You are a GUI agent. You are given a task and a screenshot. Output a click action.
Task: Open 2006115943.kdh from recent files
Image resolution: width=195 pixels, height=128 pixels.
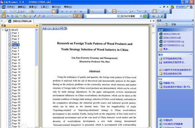(x=172, y=38)
